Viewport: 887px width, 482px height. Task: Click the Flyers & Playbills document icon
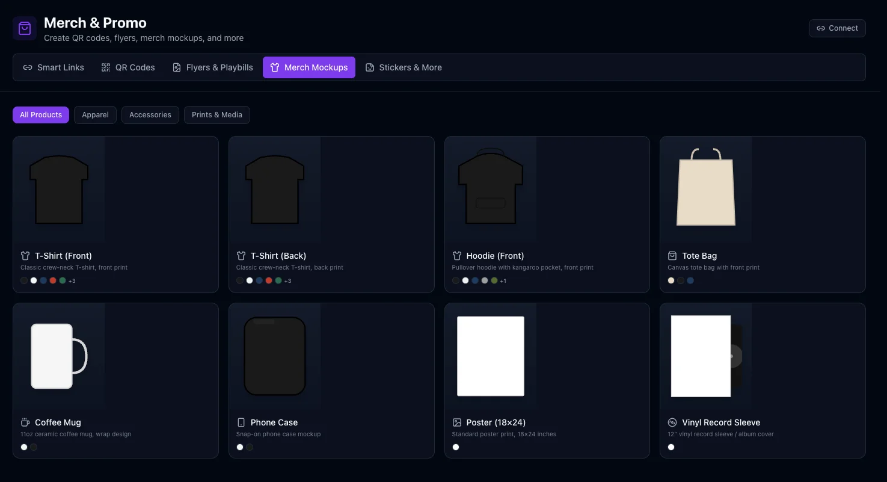pos(177,67)
